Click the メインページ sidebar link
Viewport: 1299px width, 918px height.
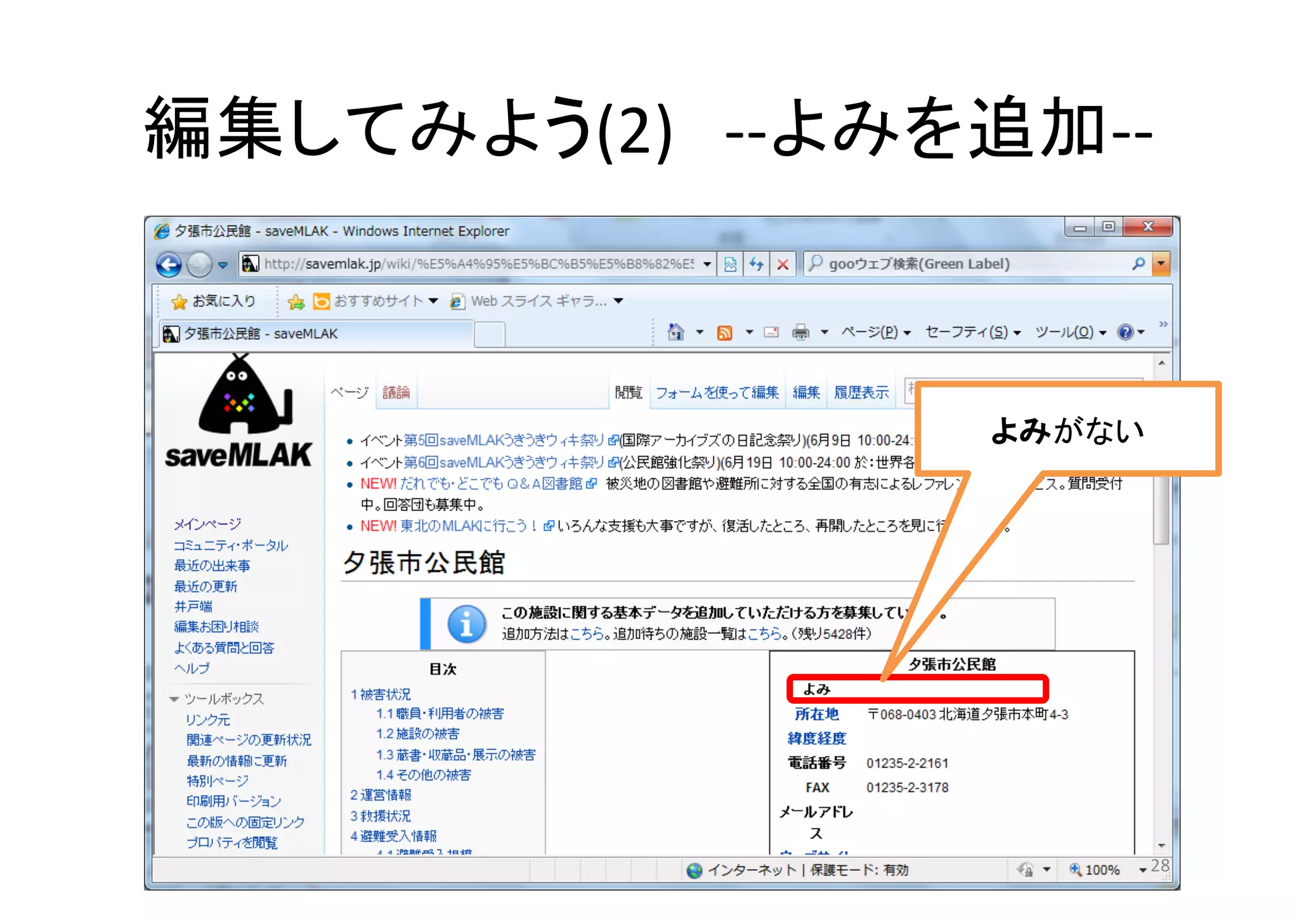tap(207, 524)
